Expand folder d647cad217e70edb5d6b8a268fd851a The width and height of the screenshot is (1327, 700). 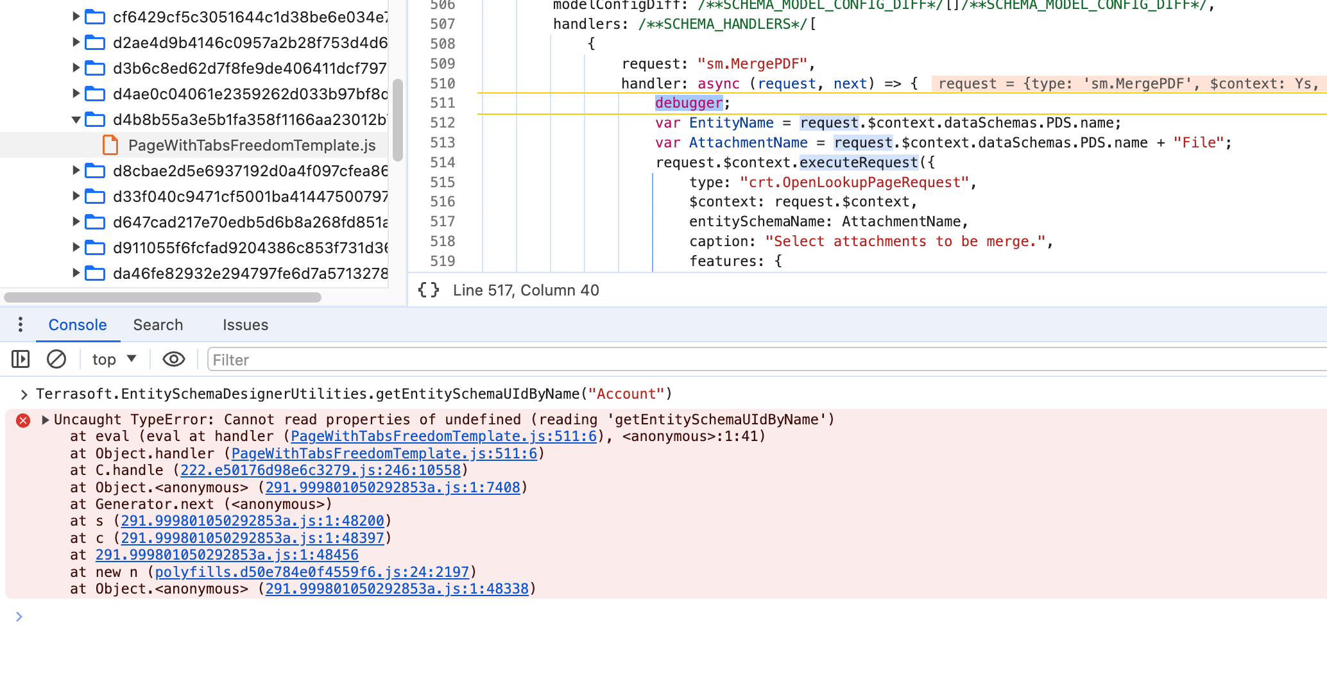click(x=76, y=222)
